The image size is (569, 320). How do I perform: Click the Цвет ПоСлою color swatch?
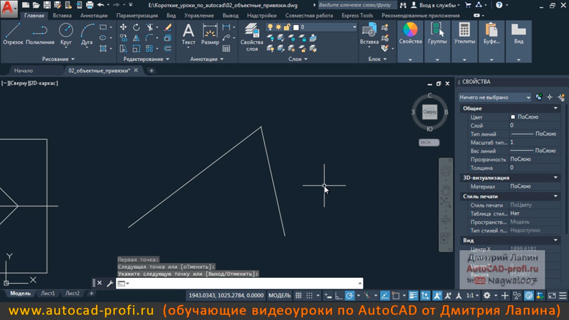(x=513, y=117)
